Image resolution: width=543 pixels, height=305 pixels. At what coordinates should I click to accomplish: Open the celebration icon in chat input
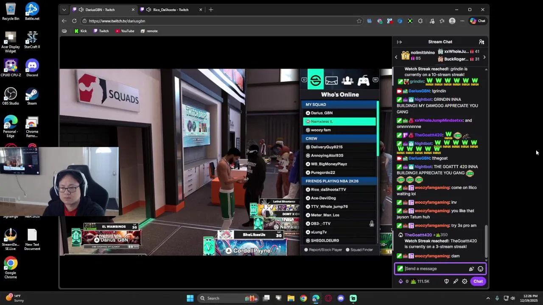tap(471, 269)
